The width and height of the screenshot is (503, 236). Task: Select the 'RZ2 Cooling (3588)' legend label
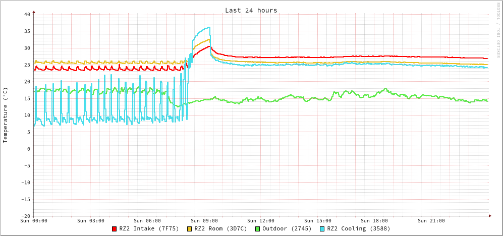click(358, 229)
